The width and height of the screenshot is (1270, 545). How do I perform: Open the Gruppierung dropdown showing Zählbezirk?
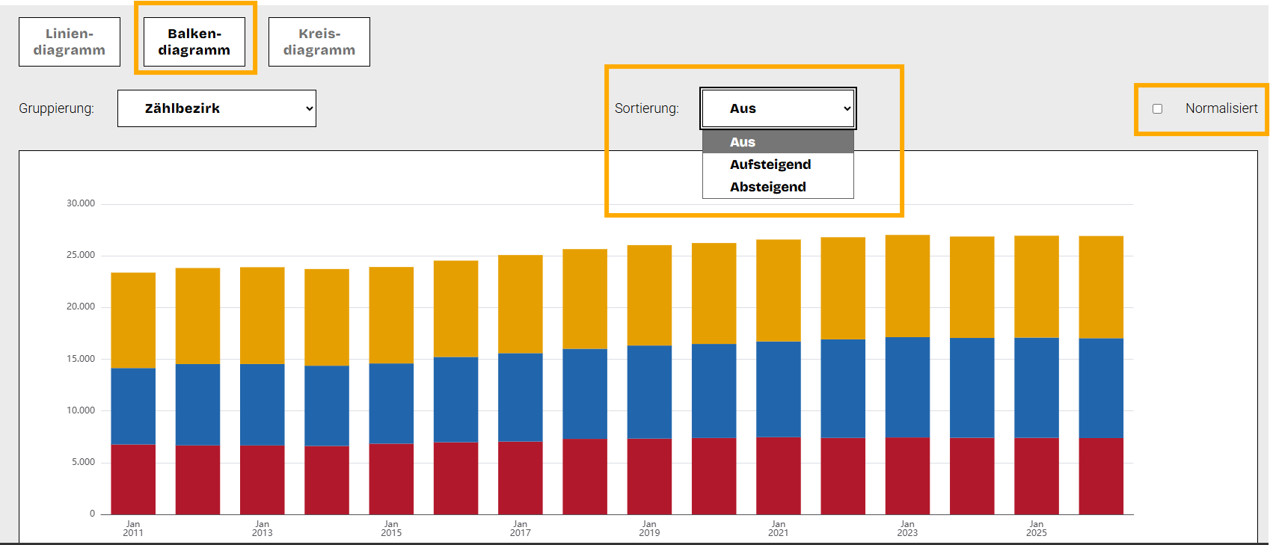pos(217,108)
